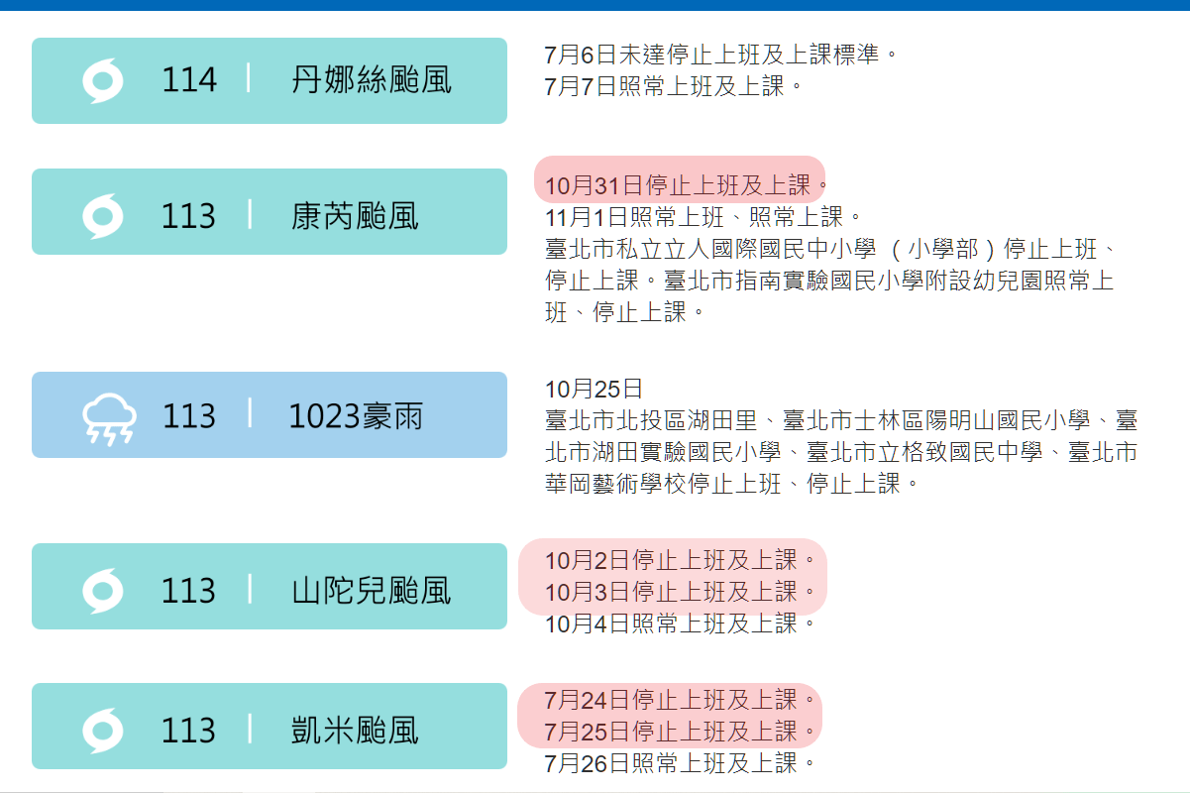Viewport: 1190px width, 793px height.
Task: Select the blue 1023豪雨 card
Action: click(x=269, y=414)
